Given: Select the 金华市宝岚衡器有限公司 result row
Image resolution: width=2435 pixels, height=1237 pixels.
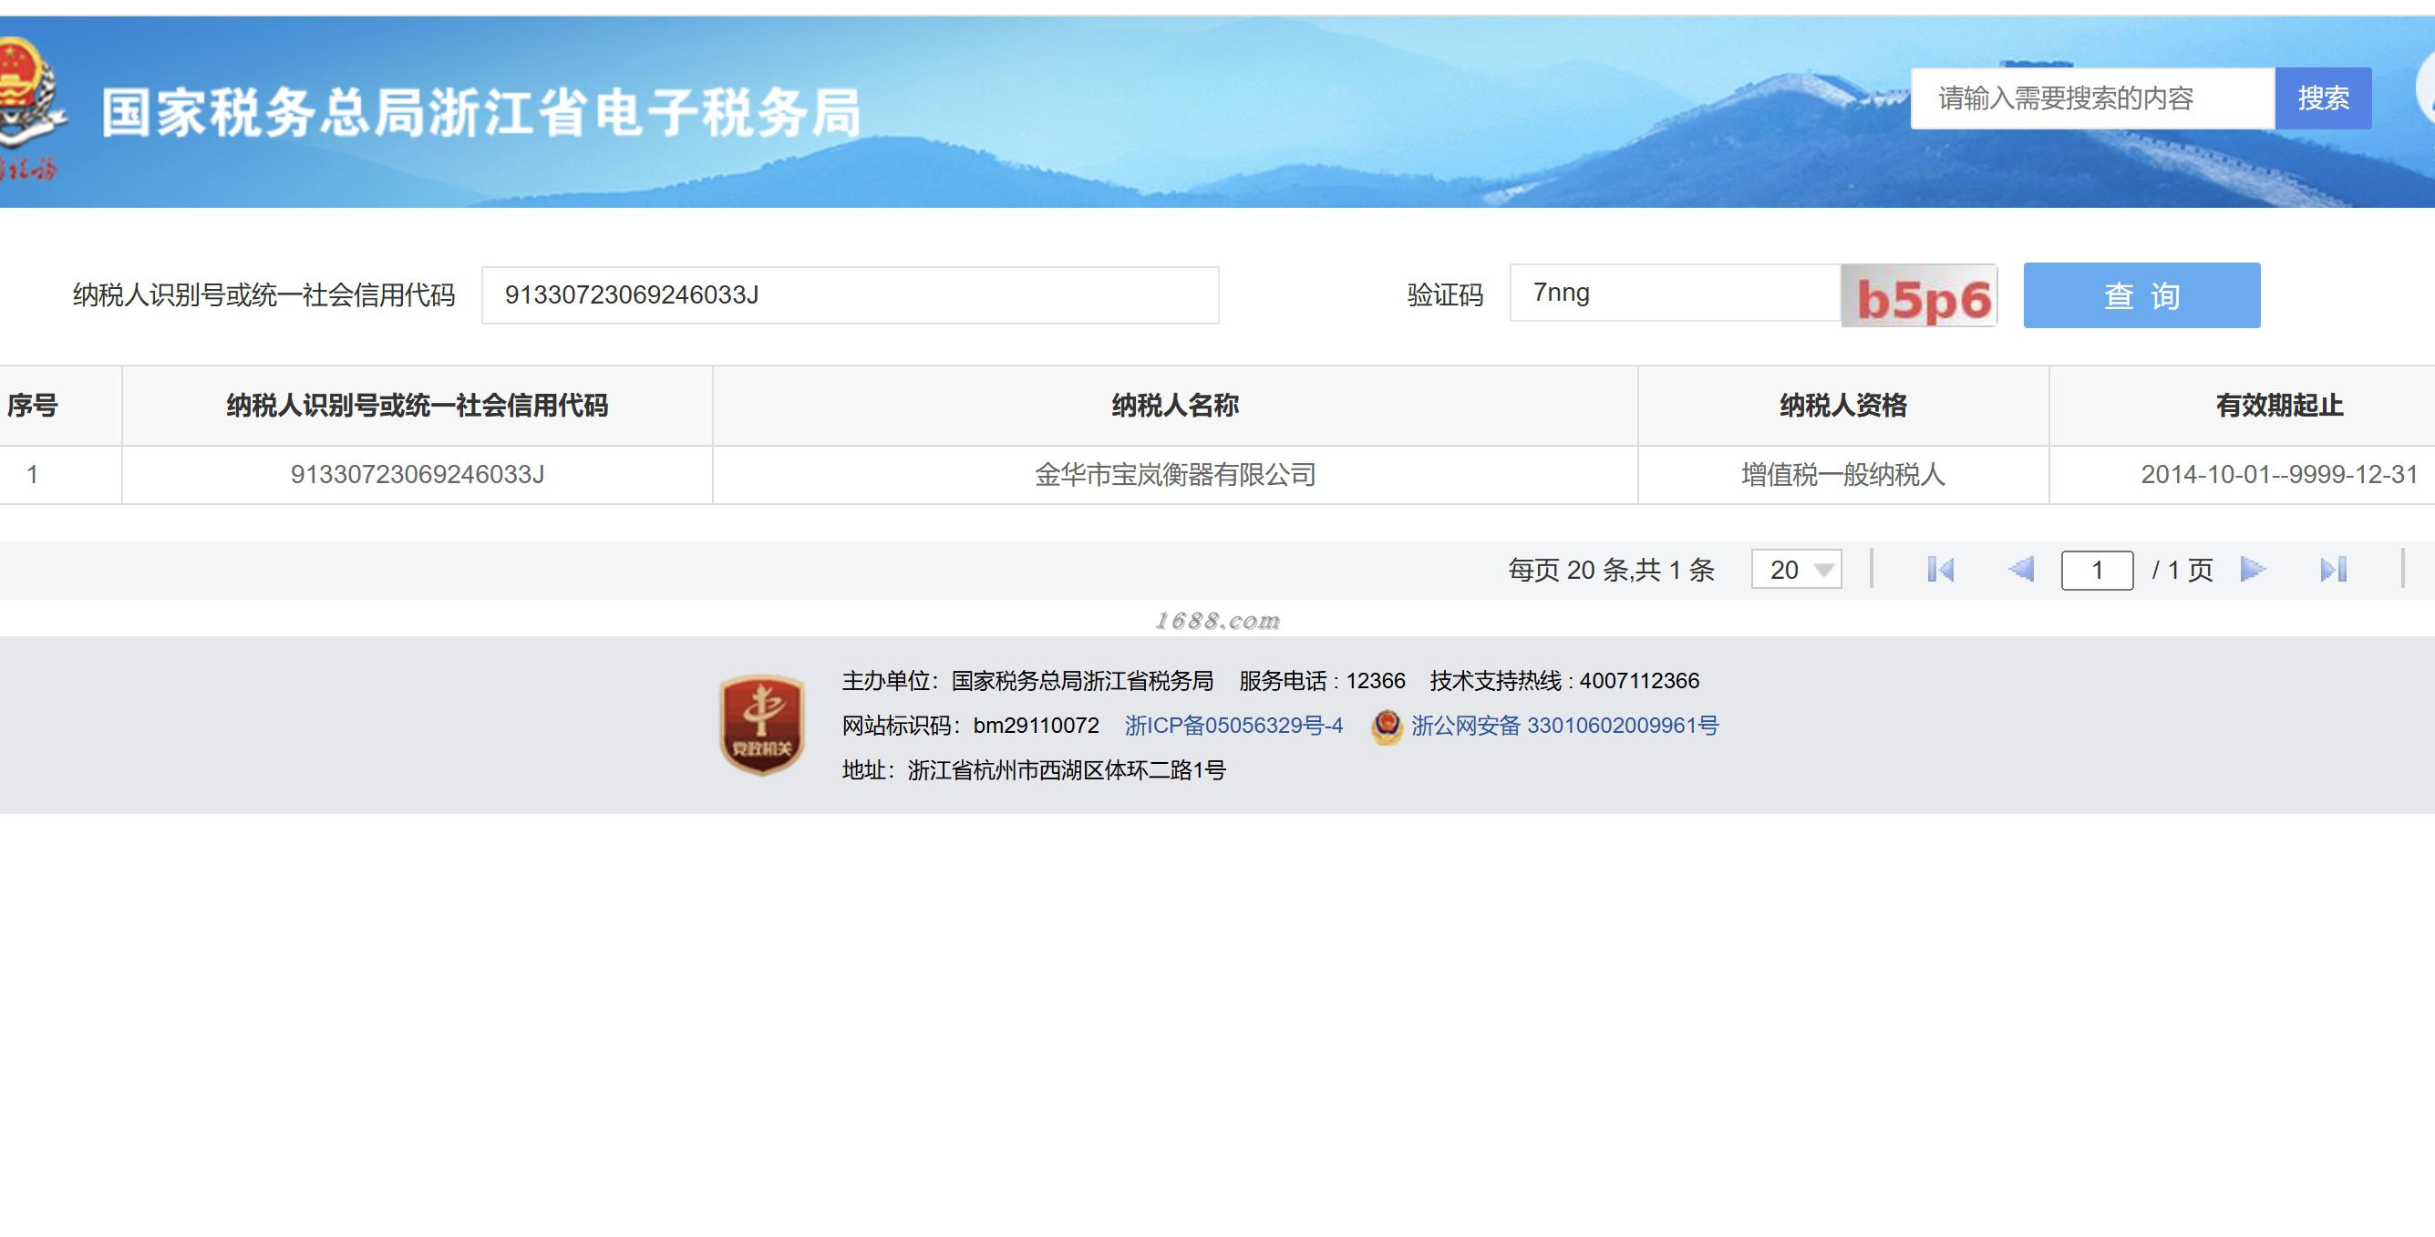Looking at the screenshot, I should (1174, 474).
